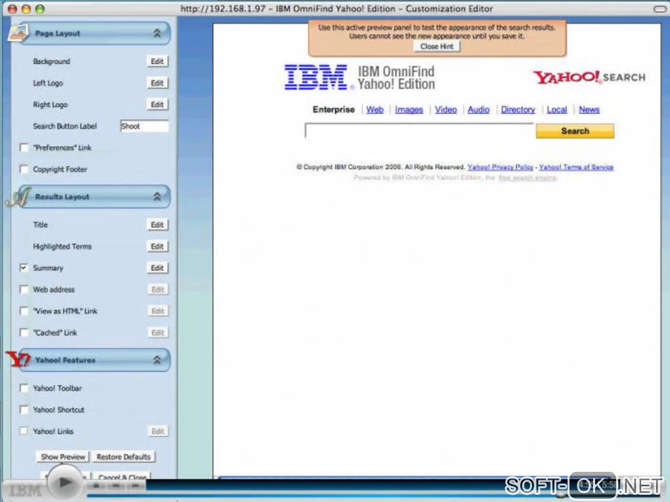
Task: Enable the Yahoo! Links checkbox
Action: click(x=24, y=431)
